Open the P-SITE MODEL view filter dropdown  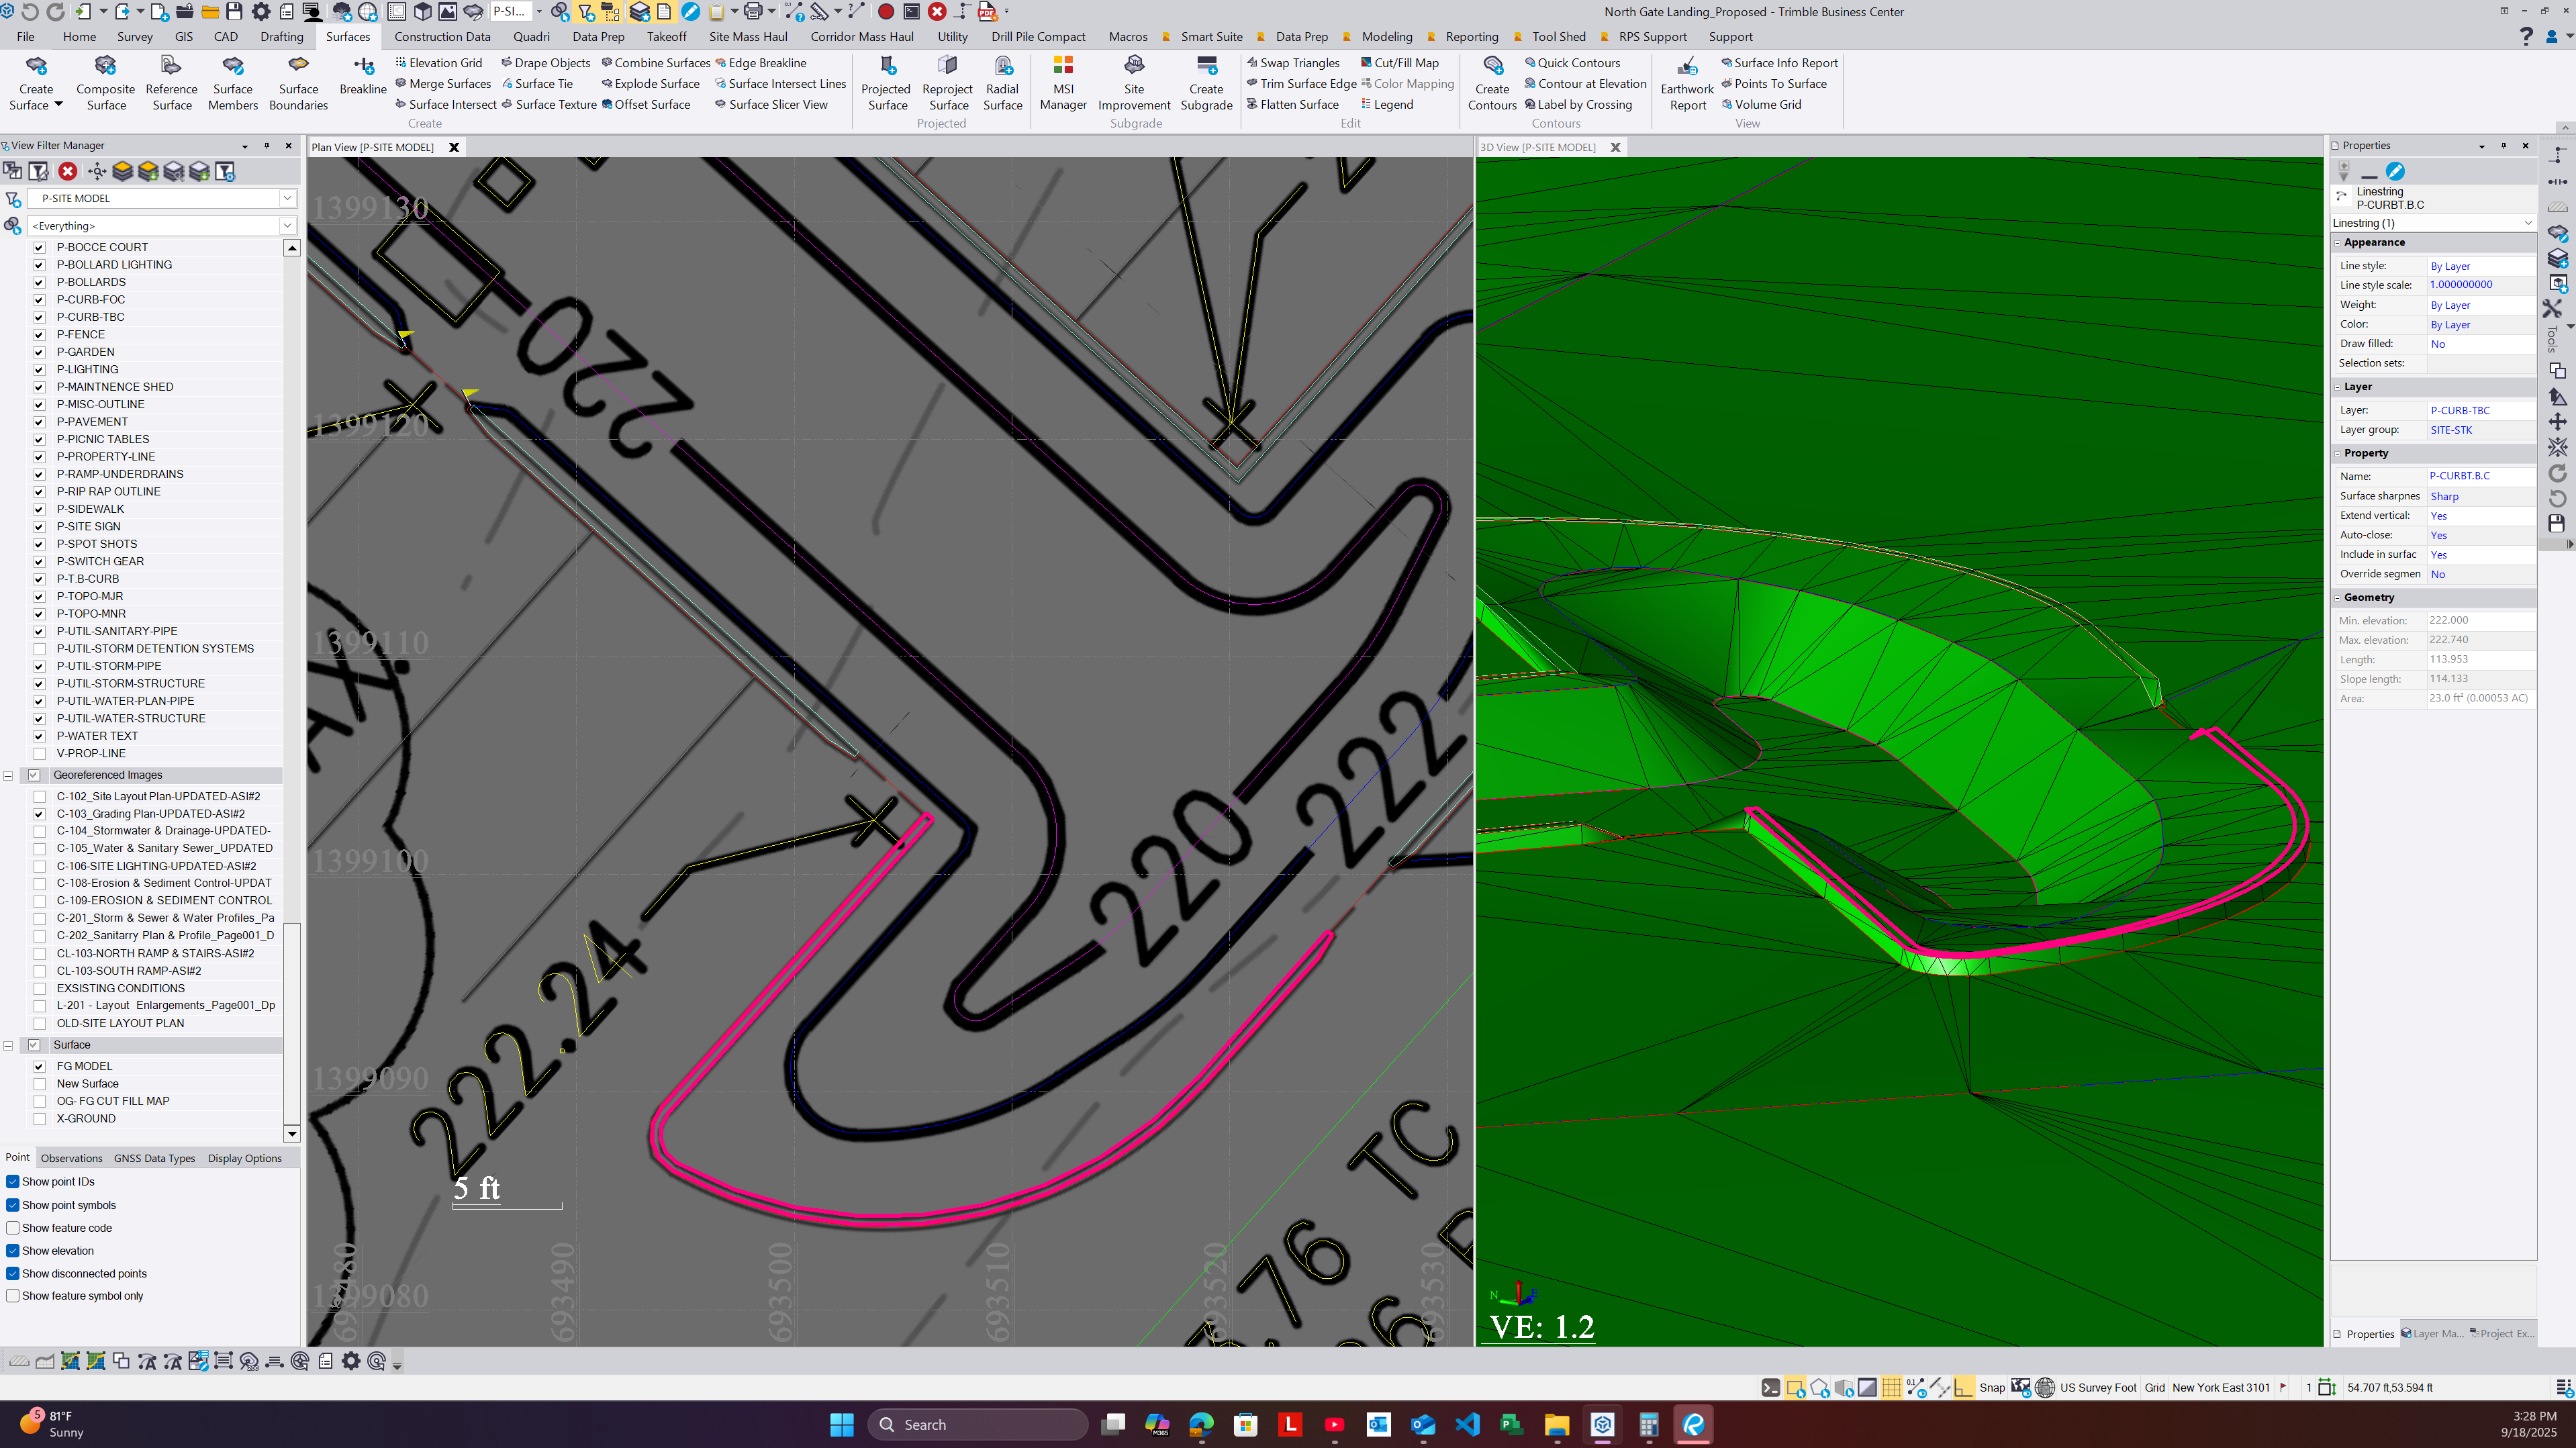coord(287,198)
